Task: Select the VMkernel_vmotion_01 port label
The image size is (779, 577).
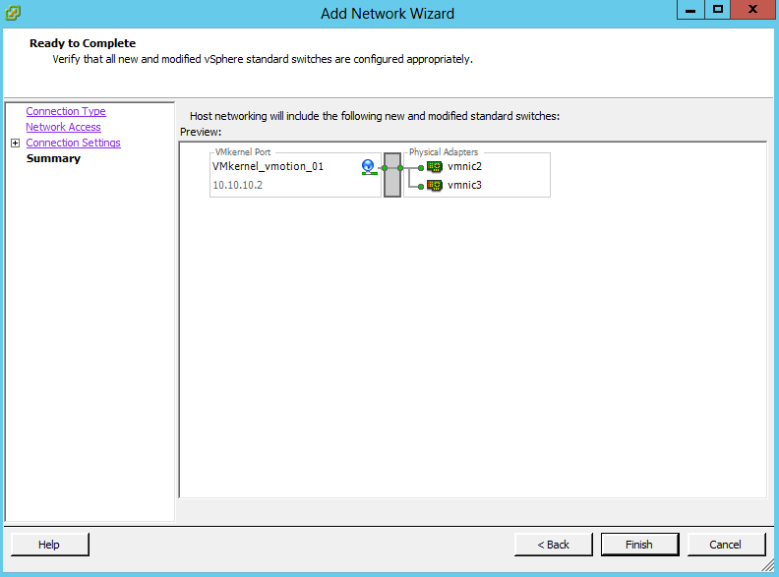Action: 269,167
